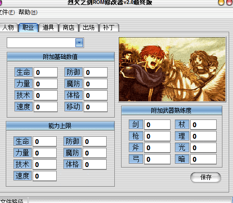The image size is (233, 203).
Task: Click the red close window button
Action: pos(230,2)
